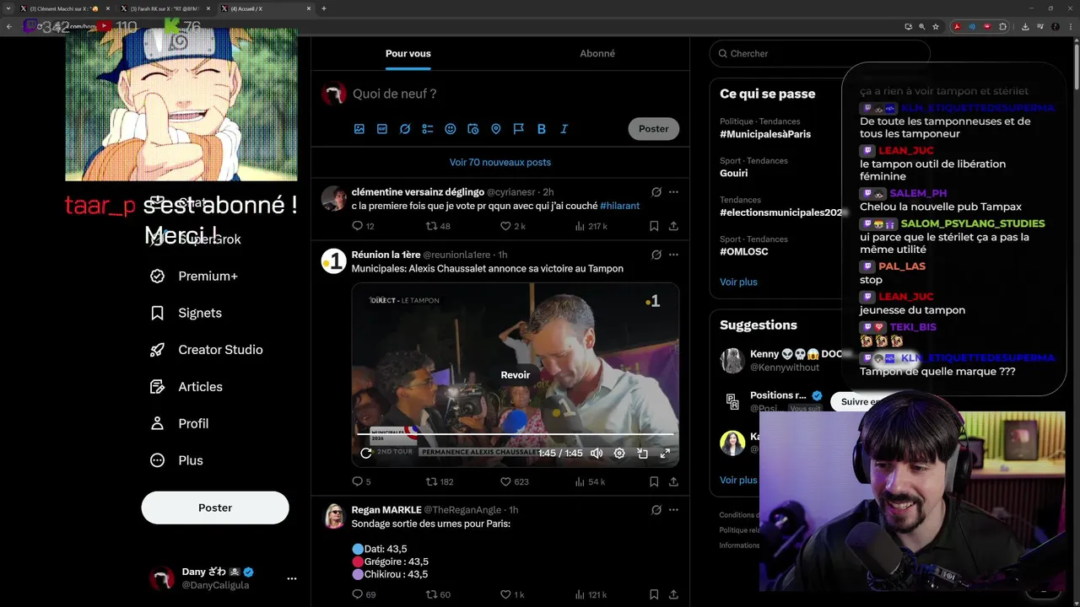Expand the Plus menu in the sidebar
Image resolution: width=1080 pixels, height=607 pixels.
(176, 460)
